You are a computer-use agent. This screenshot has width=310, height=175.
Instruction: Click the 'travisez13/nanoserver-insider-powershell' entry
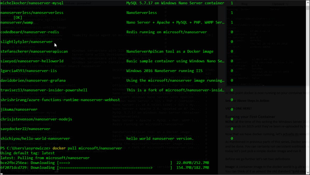click(x=44, y=90)
